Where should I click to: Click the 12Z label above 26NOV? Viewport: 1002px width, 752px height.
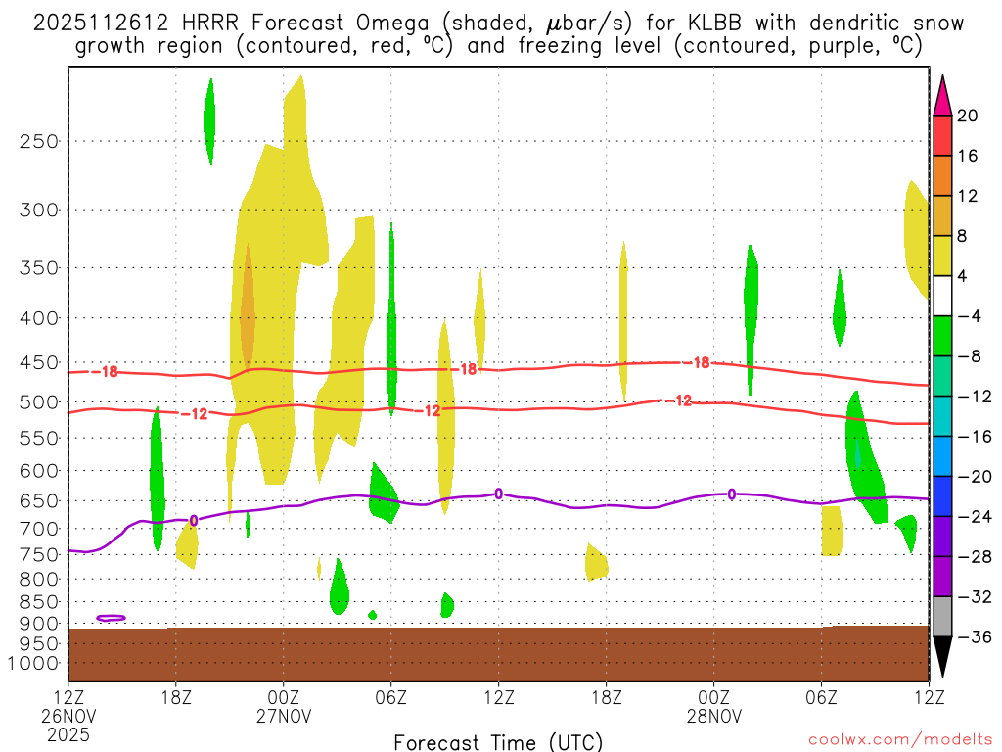click(68, 697)
